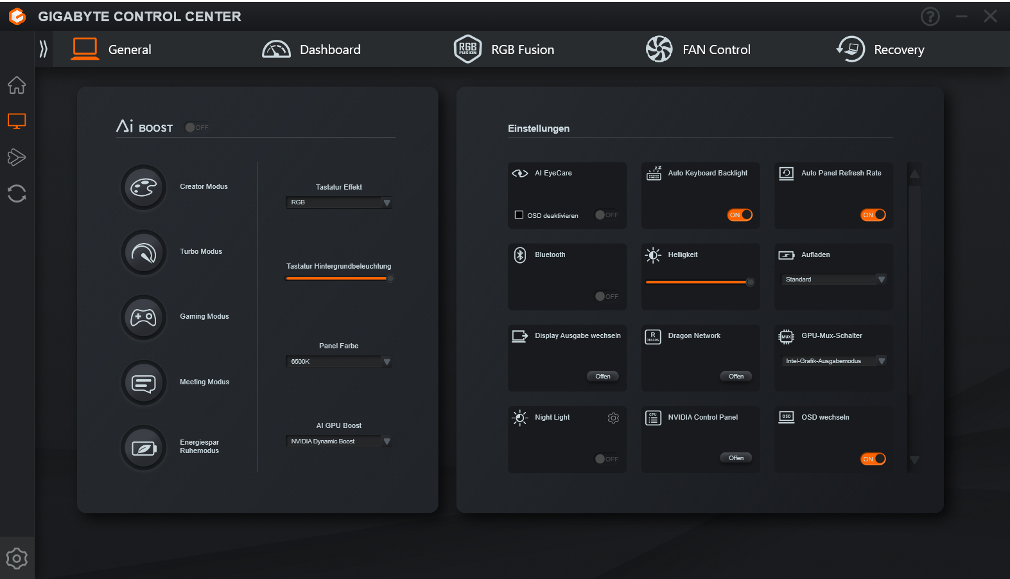Open settings gear at bottom-left sidebar

pos(17,558)
